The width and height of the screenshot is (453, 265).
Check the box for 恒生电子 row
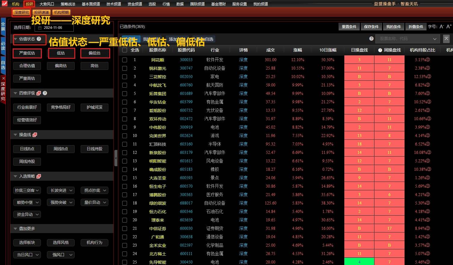tap(125, 186)
